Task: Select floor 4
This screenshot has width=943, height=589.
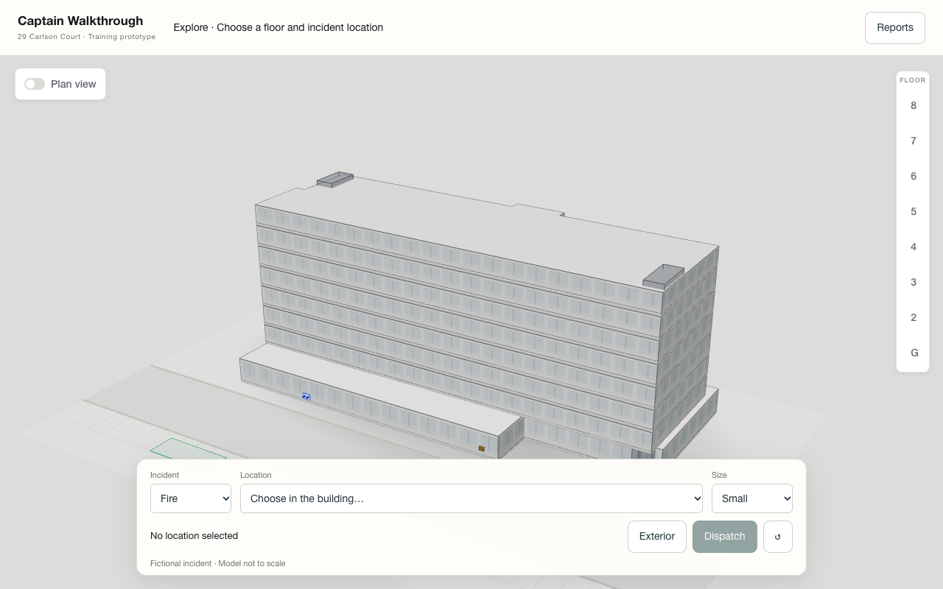Action: pyautogui.click(x=914, y=247)
